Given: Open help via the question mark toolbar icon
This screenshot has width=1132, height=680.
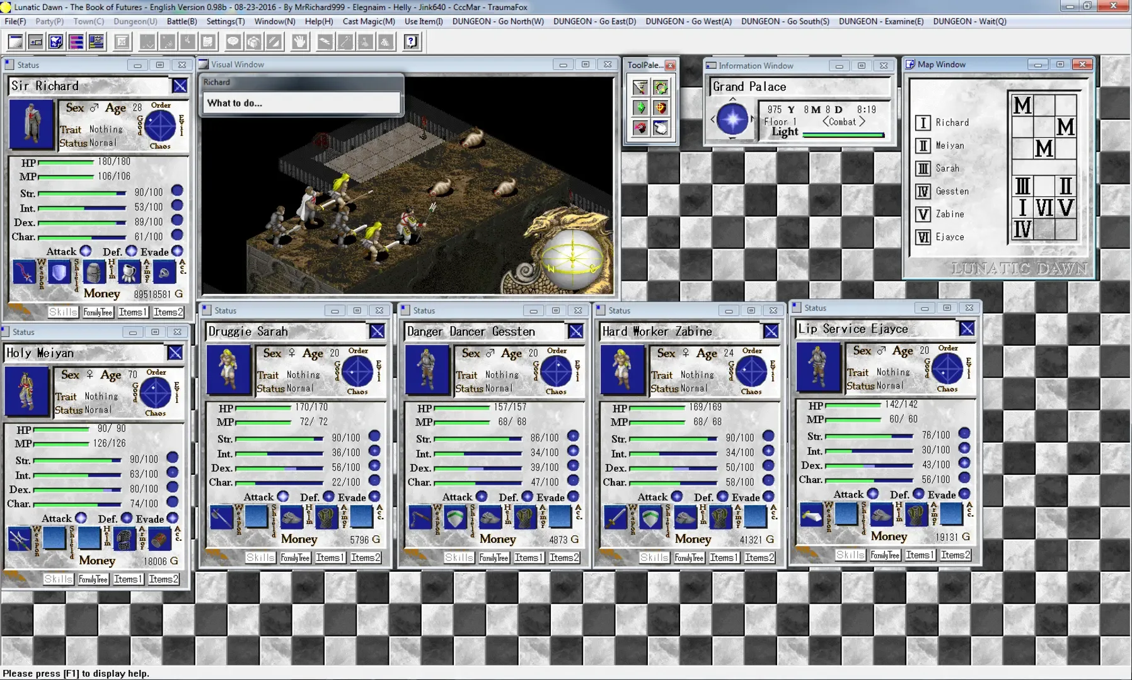Looking at the screenshot, I should tap(412, 42).
